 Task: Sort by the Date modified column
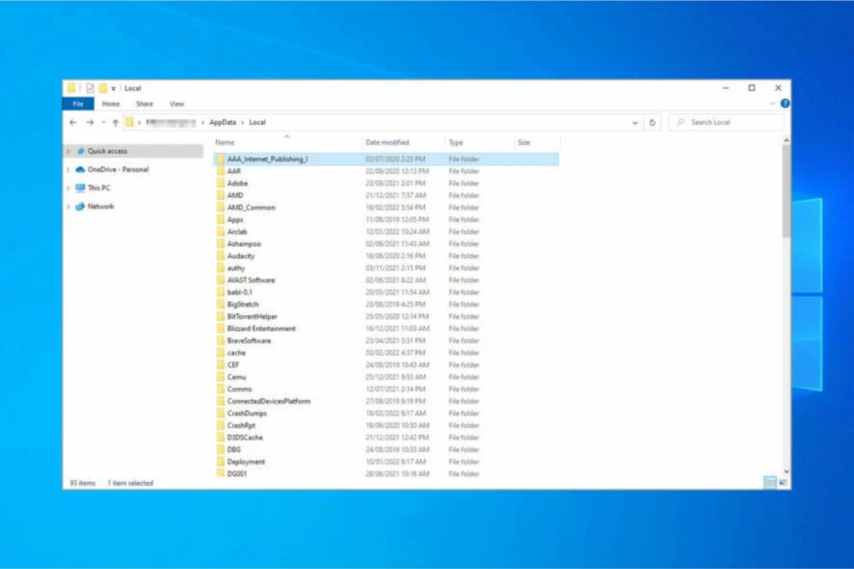(403, 142)
